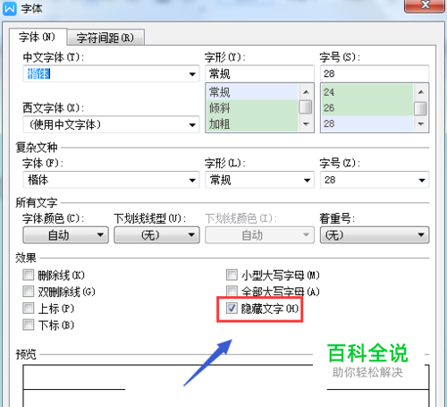Enable the 双删除线(G) checkbox
Viewport: 447px width, 407px height.
(x=29, y=292)
